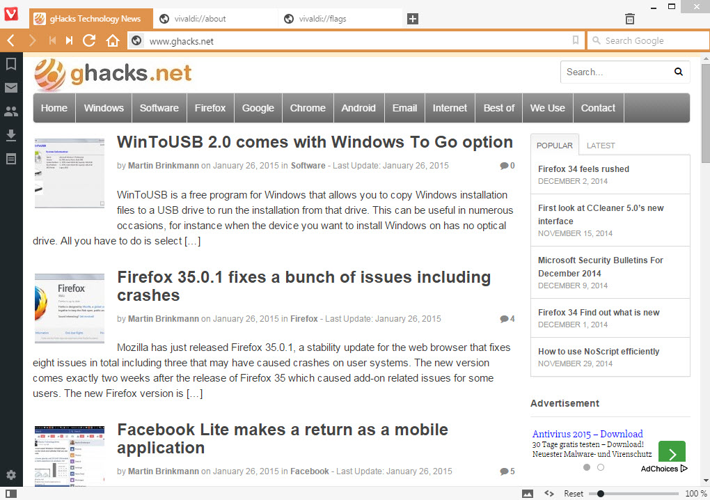Viewport: 710px width, 500px height.
Task: Reset the page zoom level
Action: (x=574, y=494)
